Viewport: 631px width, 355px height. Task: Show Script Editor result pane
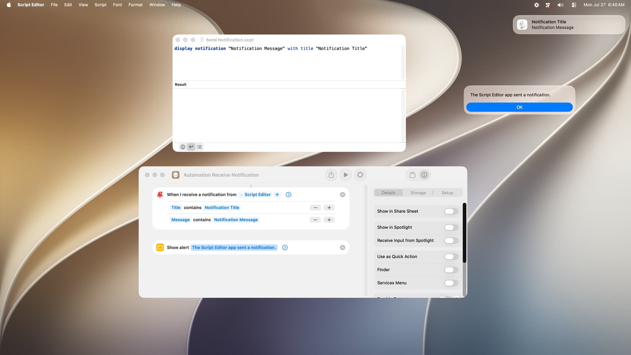click(x=191, y=147)
